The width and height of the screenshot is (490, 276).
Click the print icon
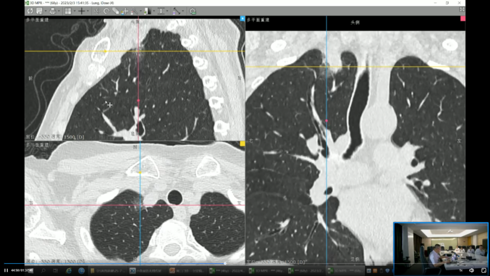[53, 11]
